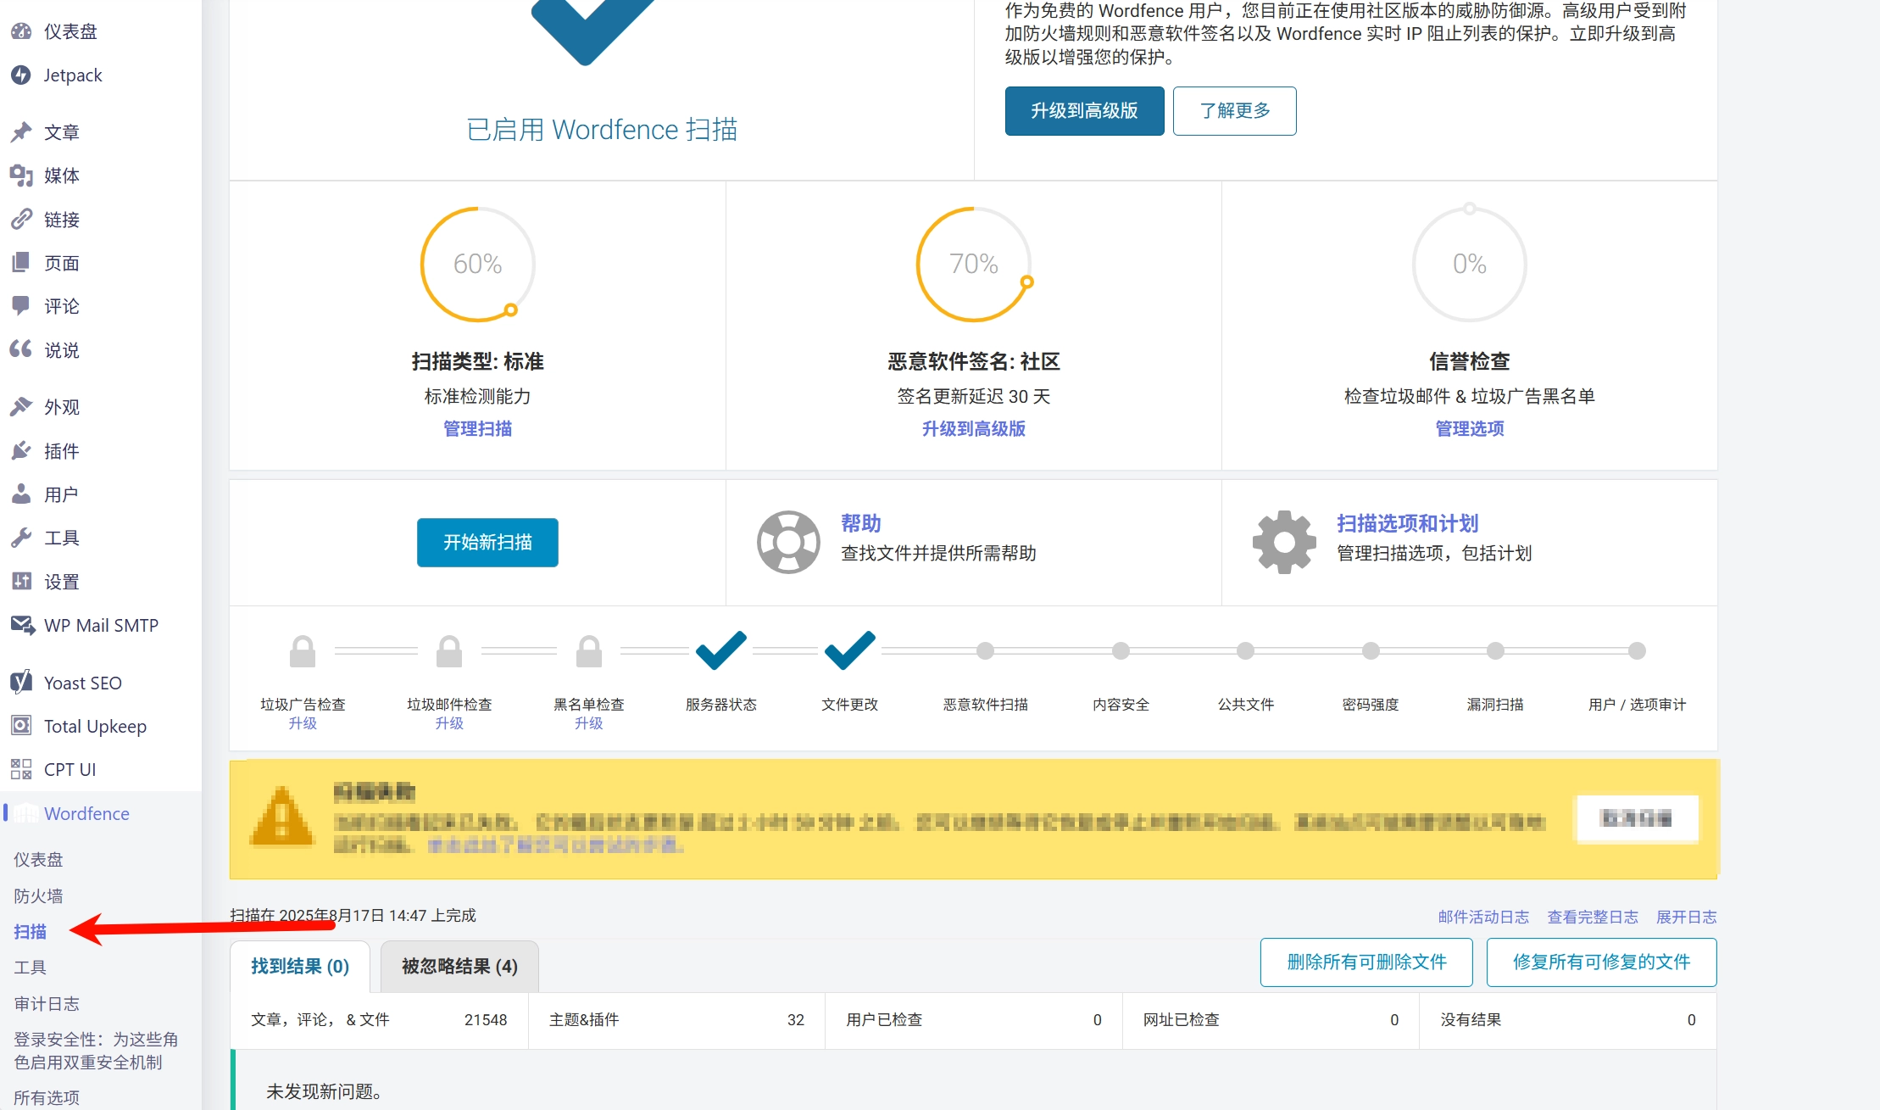Open 文章 posts pin icon
Viewport: 1880px width, 1110px height.
[x=21, y=131]
